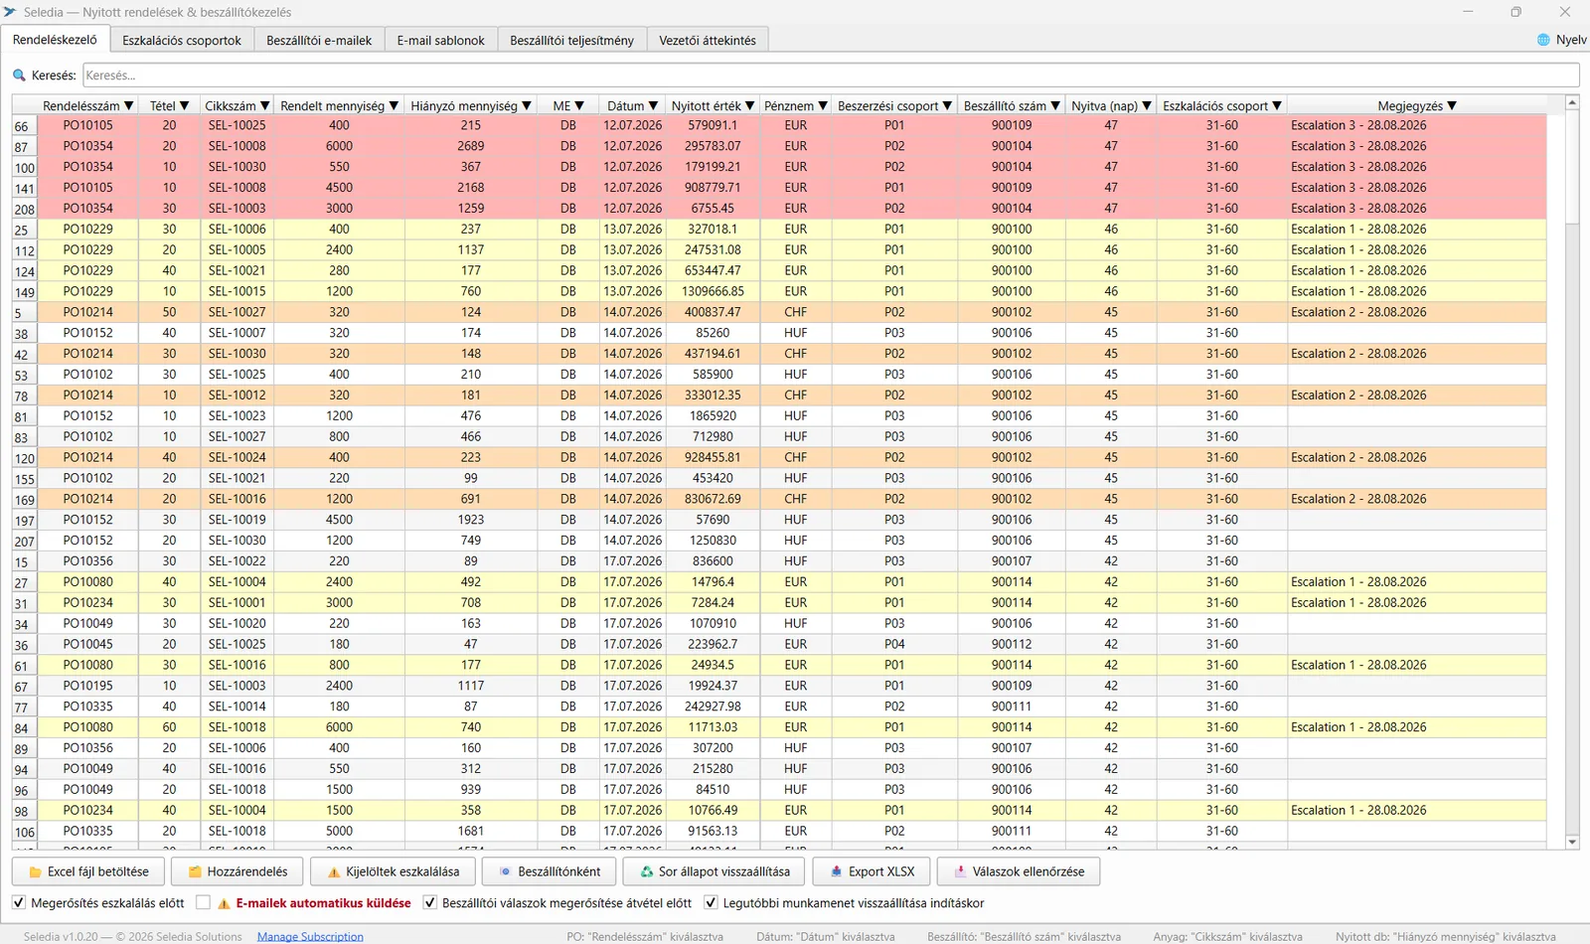Open Beszállítói teljesítmény tab
Viewport: 1590px width, 944px height.
(571, 40)
